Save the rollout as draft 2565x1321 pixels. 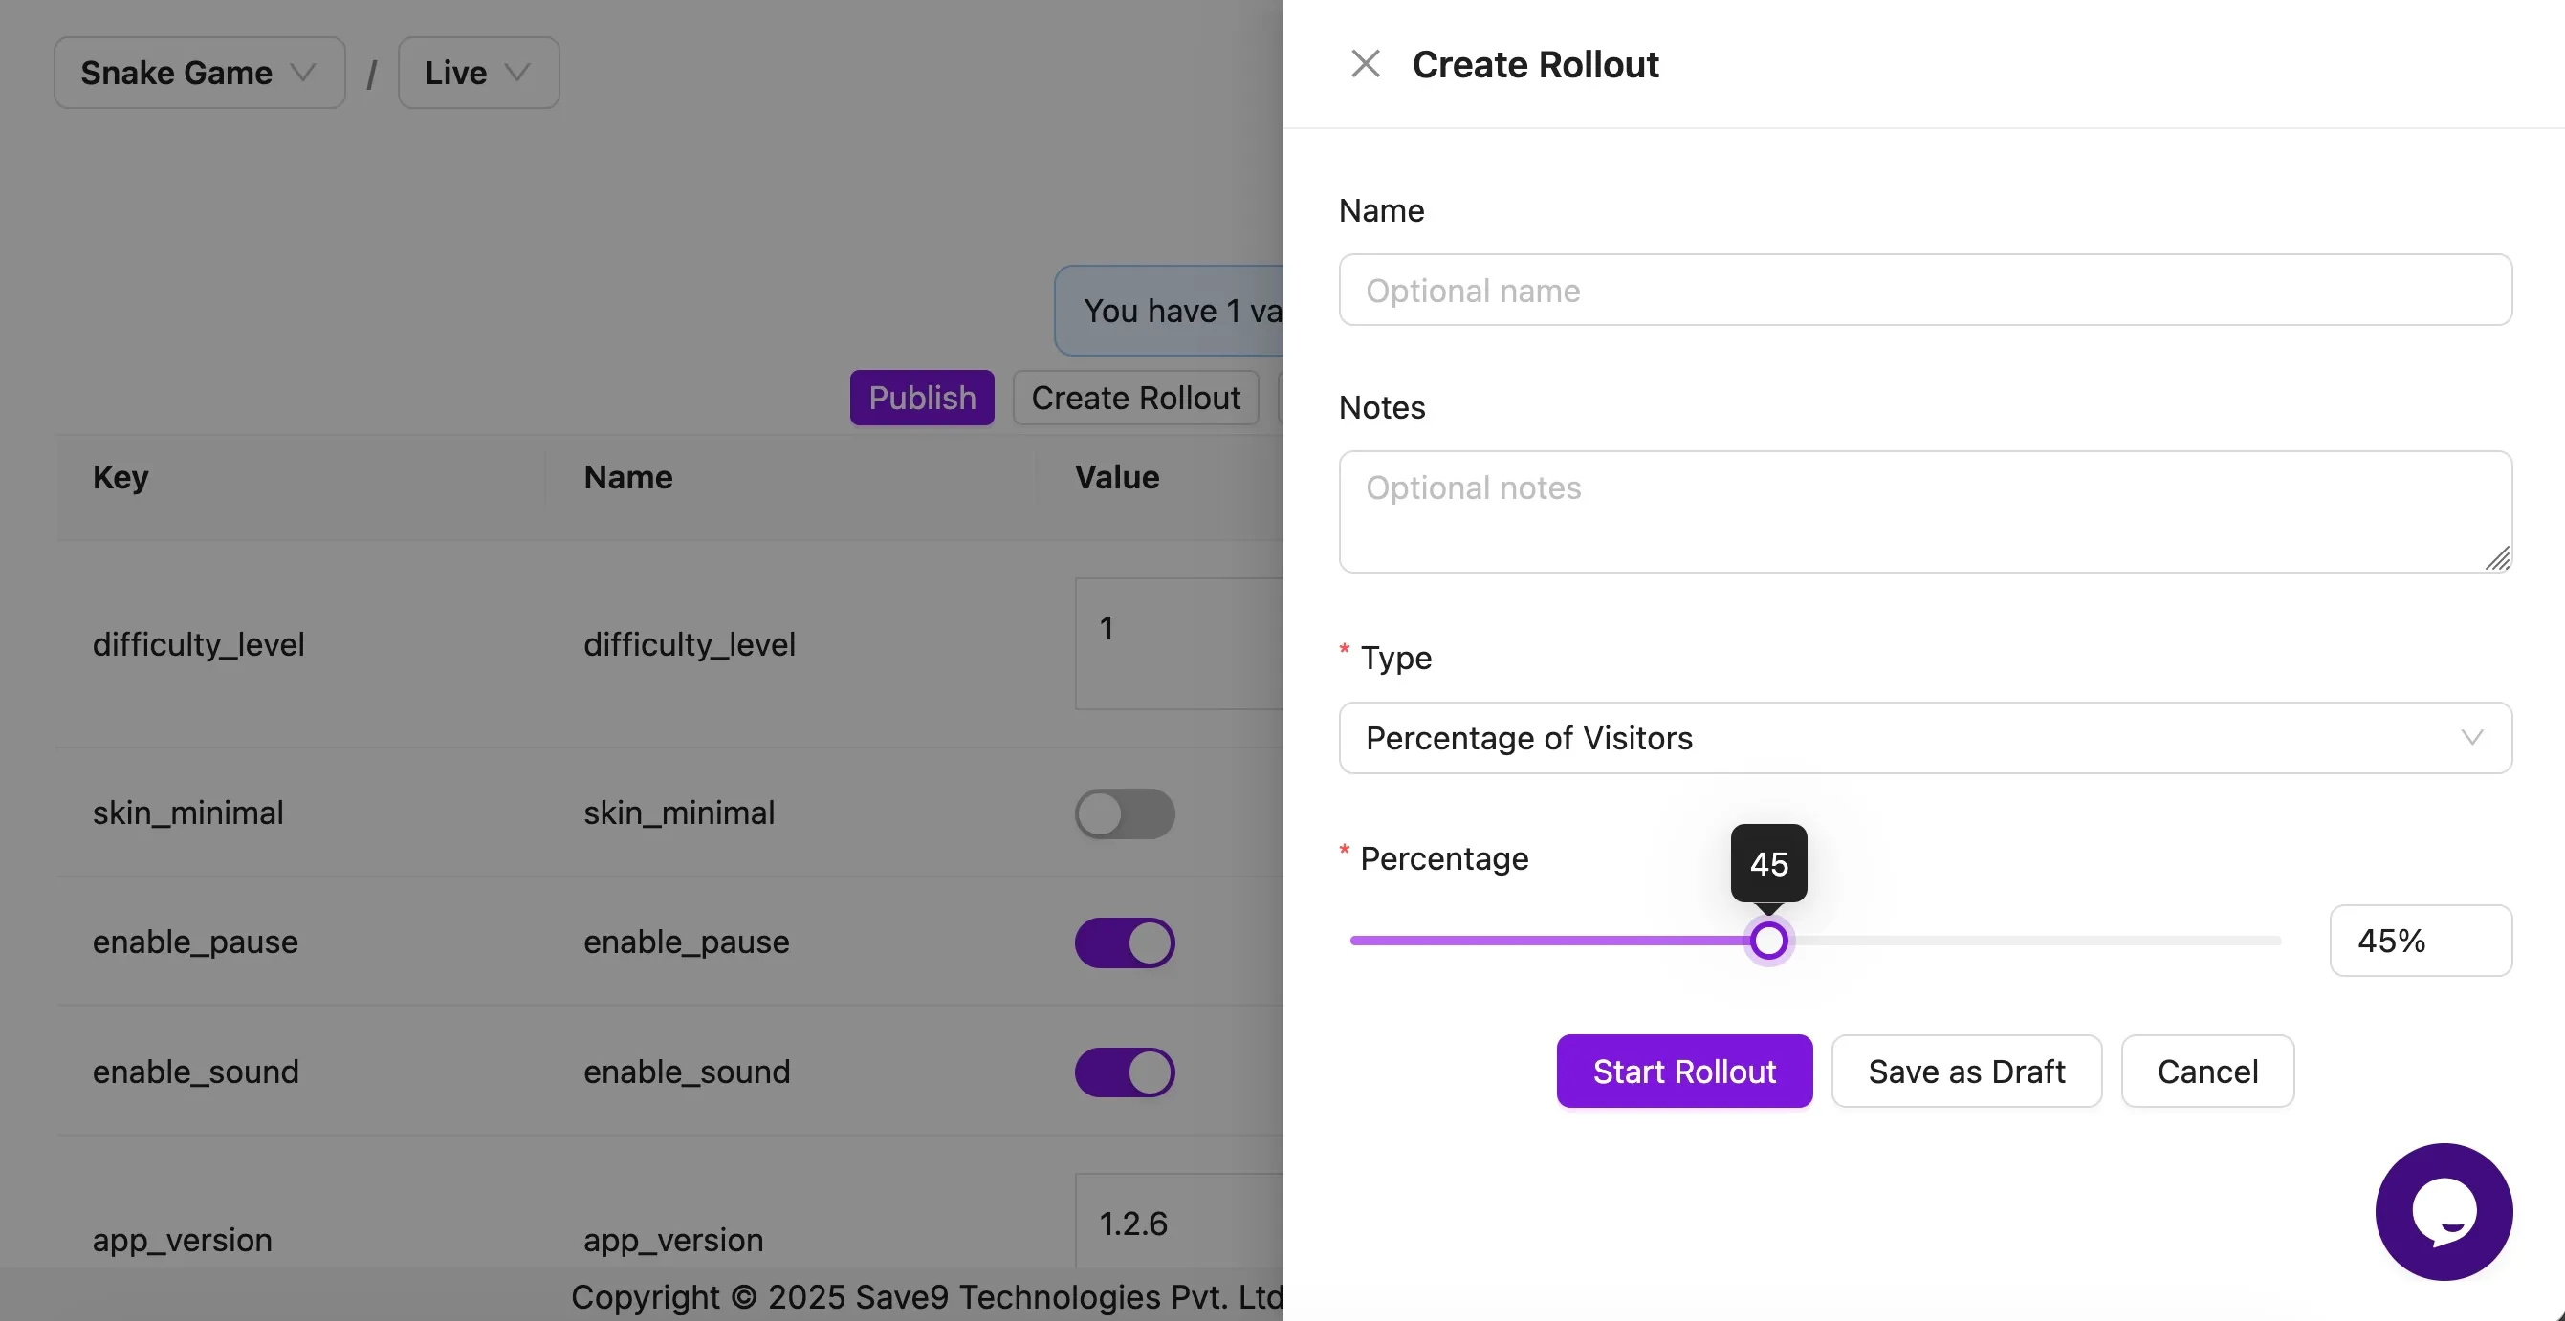pos(1966,1072)
